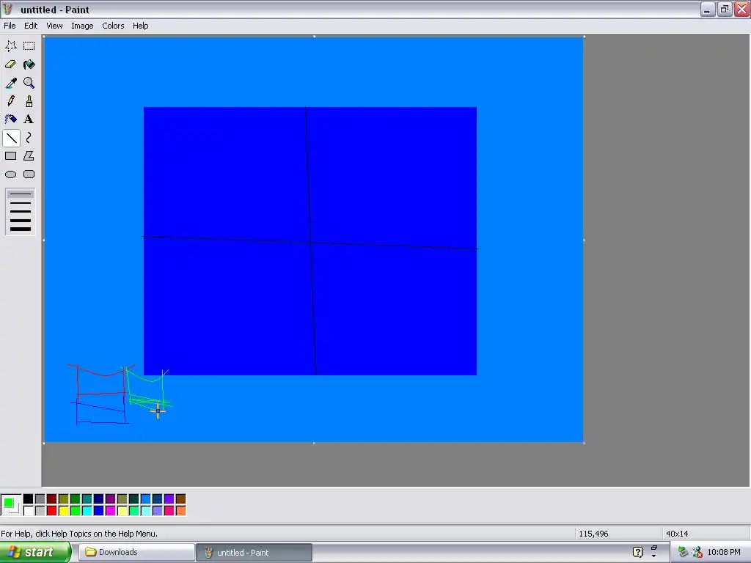
Task: Click the "40x14" size in status bar
Action: (677, 534)
